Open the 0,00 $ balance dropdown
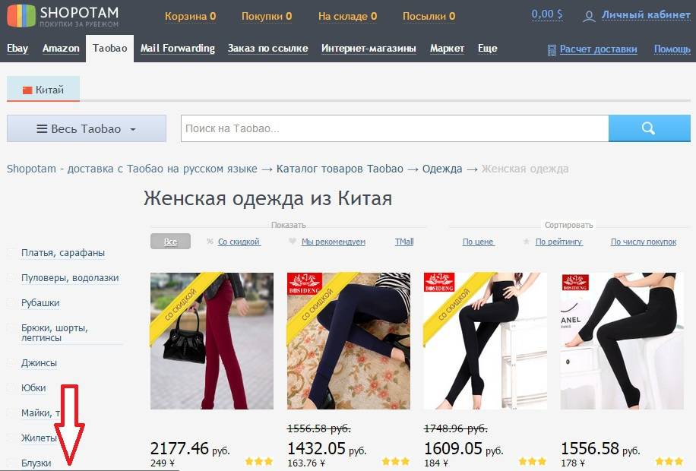This screenshot has height=471, width=696. 547,14
